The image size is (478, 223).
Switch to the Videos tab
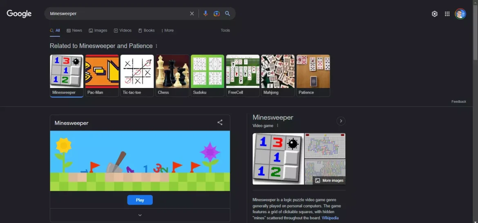(123, 31)
